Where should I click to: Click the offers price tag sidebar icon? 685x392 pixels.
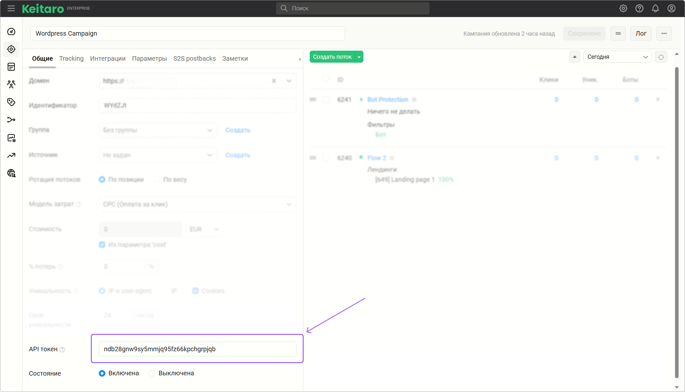(11, 102)
